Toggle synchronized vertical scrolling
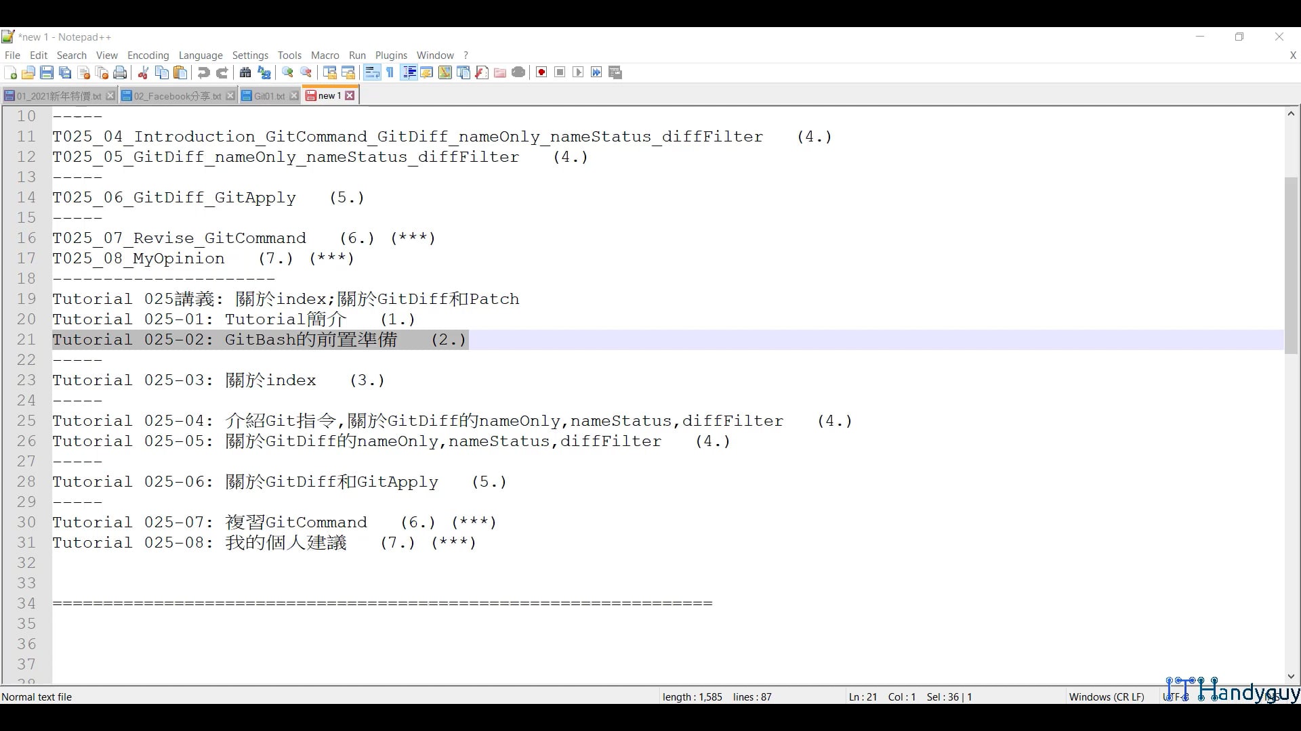 [x=329, y=72]
